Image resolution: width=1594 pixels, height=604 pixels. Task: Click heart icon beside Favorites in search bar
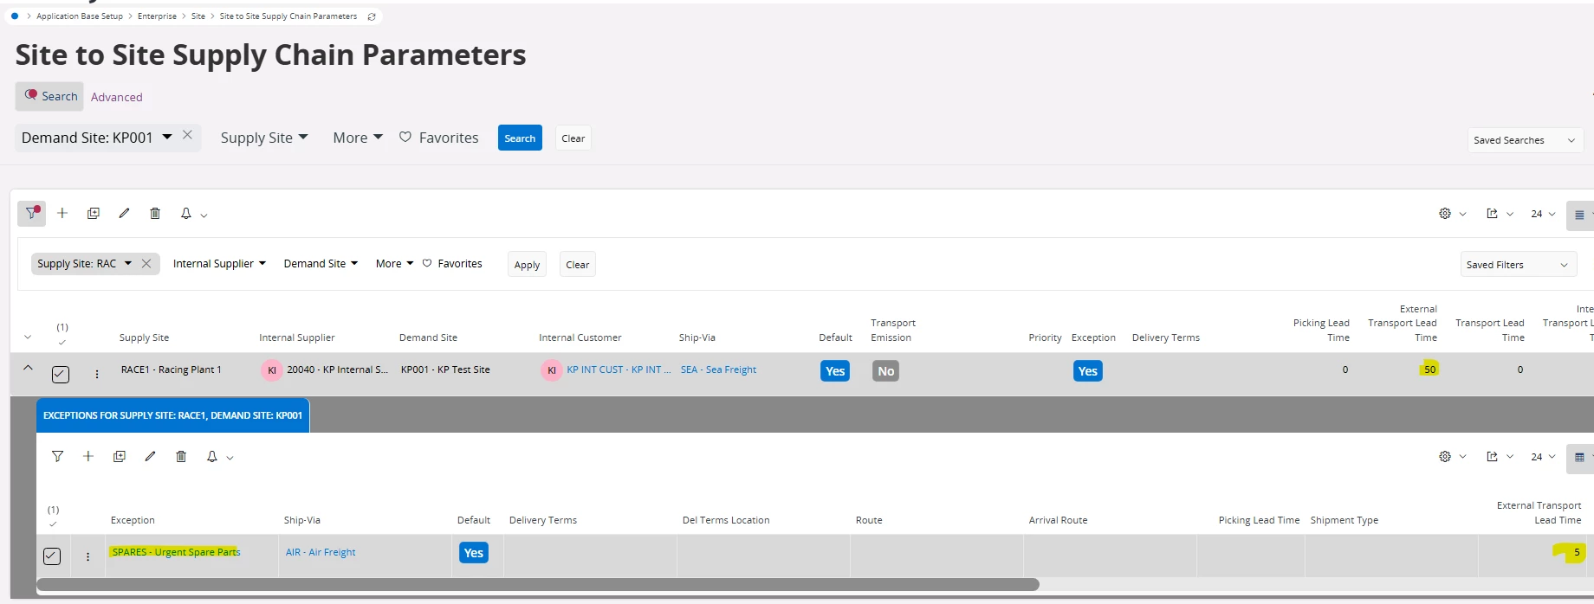click(x=405, y=137)
